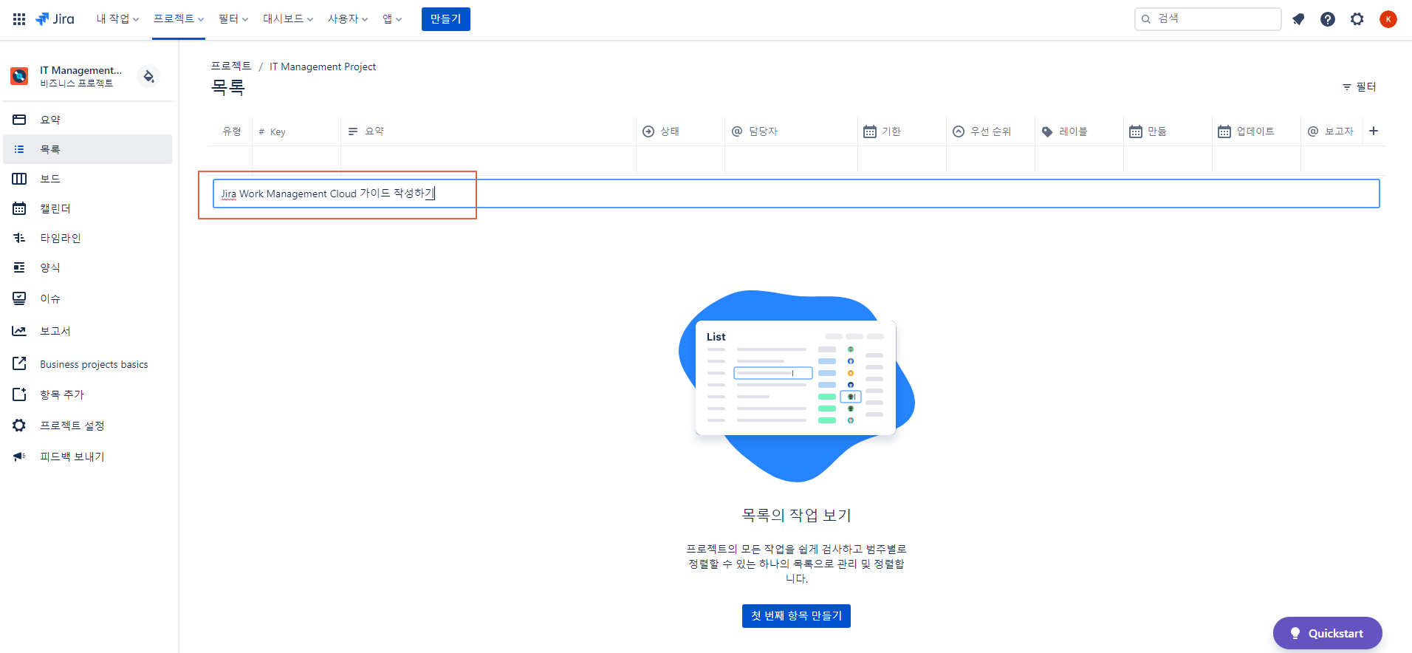The width and height of the screenshot is (1412, 653).
Task: Open Business projects basics link
Action: (x=94, y=364)
